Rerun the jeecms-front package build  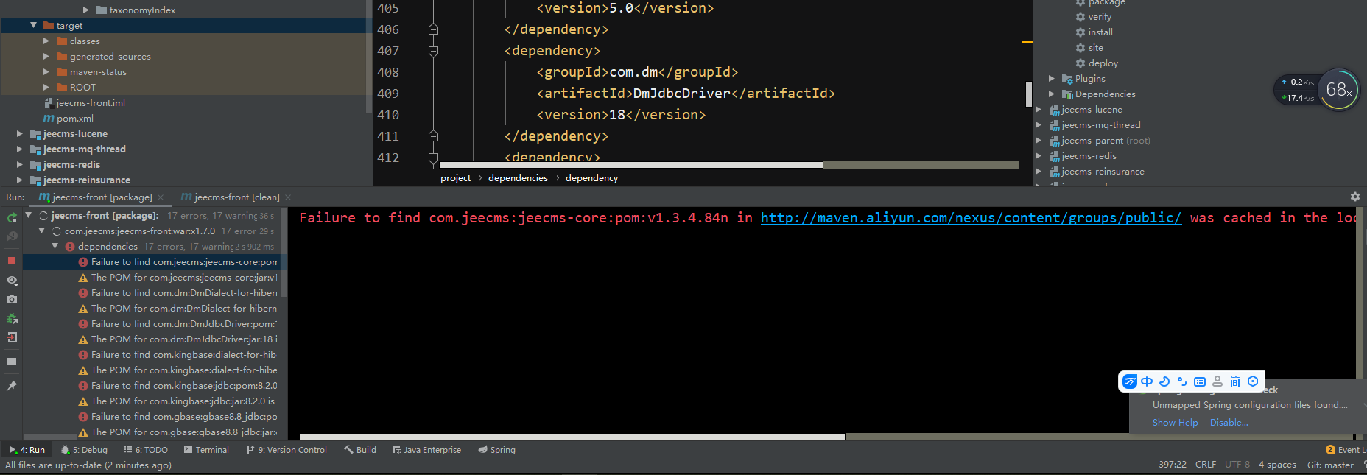[12, 217]
